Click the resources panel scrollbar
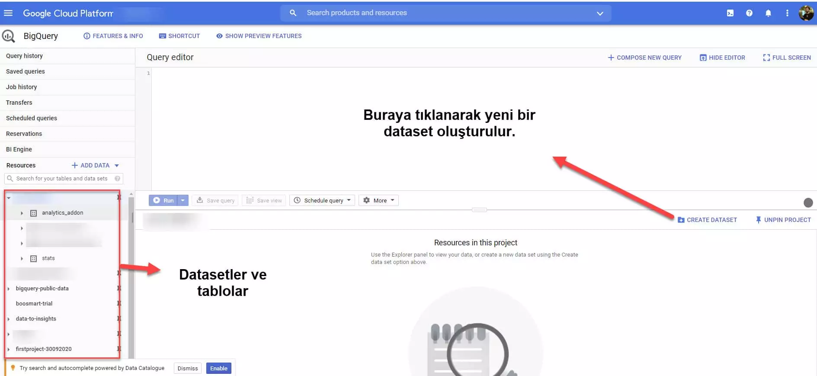The image size is (817, 376). (x=131, y=277)
